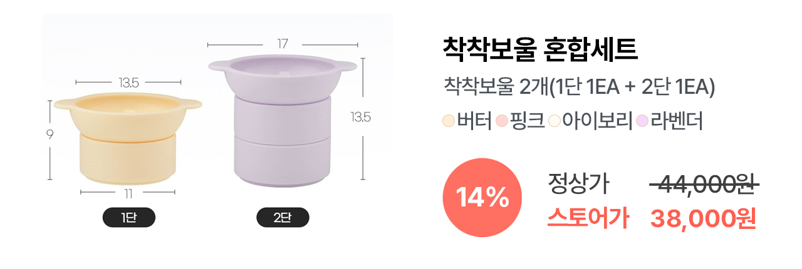The height and width of the screenshot is (269, 802).
Task: Click the 9 height dimension label
Action: tap(49, 134)
